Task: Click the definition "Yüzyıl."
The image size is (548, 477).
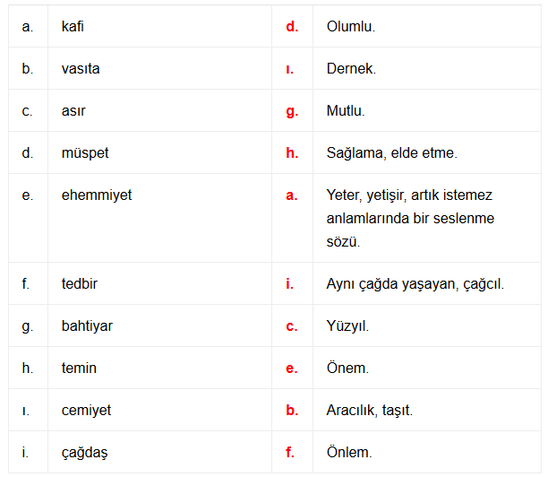Action: 347,326
